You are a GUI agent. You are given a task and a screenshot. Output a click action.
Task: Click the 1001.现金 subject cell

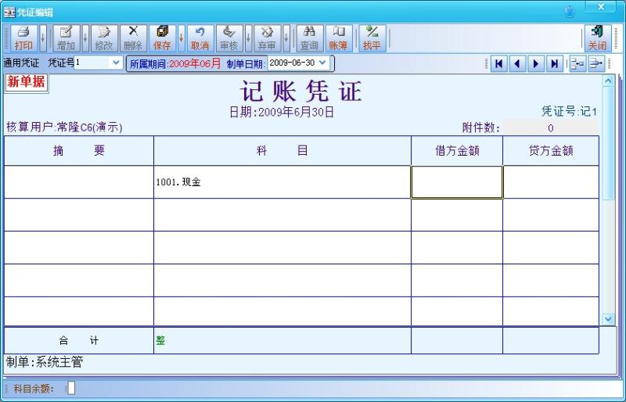(x=282, y=182)
